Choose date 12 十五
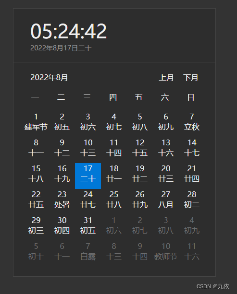 click(139, 148)
